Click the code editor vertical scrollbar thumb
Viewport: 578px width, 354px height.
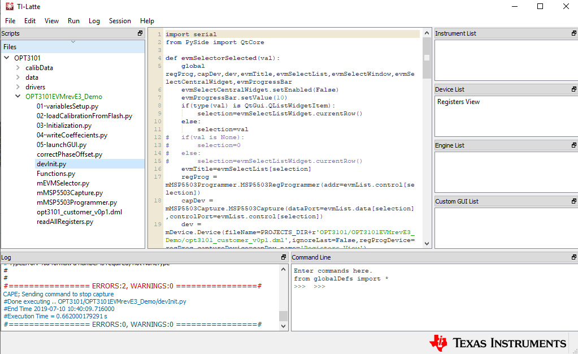(427, 58)
